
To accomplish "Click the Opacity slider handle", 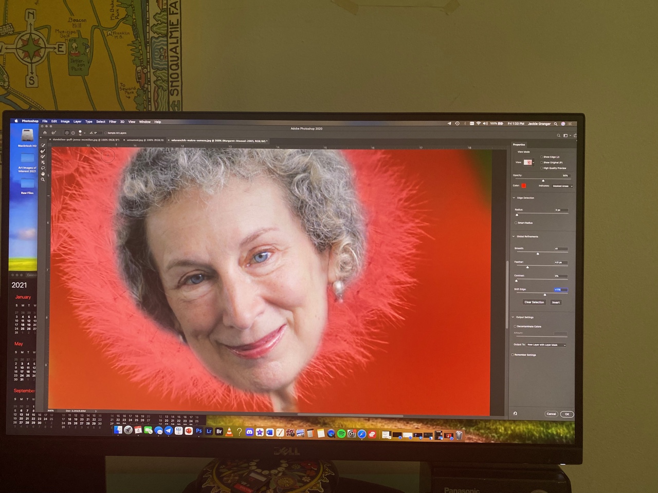I will click(543, 181).
